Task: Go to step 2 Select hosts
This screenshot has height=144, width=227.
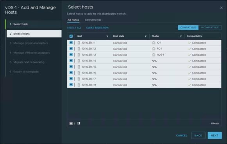Action: (x=34, y=34)
